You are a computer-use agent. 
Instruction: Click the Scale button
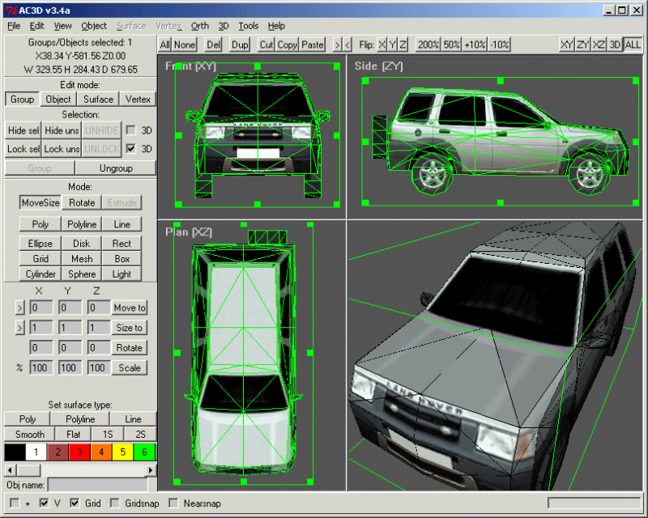click(130, 367)
